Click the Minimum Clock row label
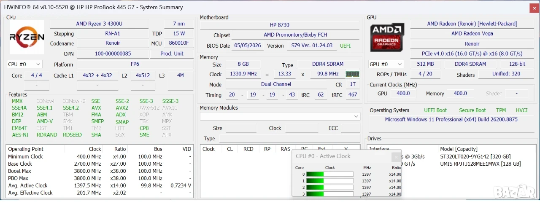Image resolution: width=540 pixels, height=204 pixels. point(25,156)
